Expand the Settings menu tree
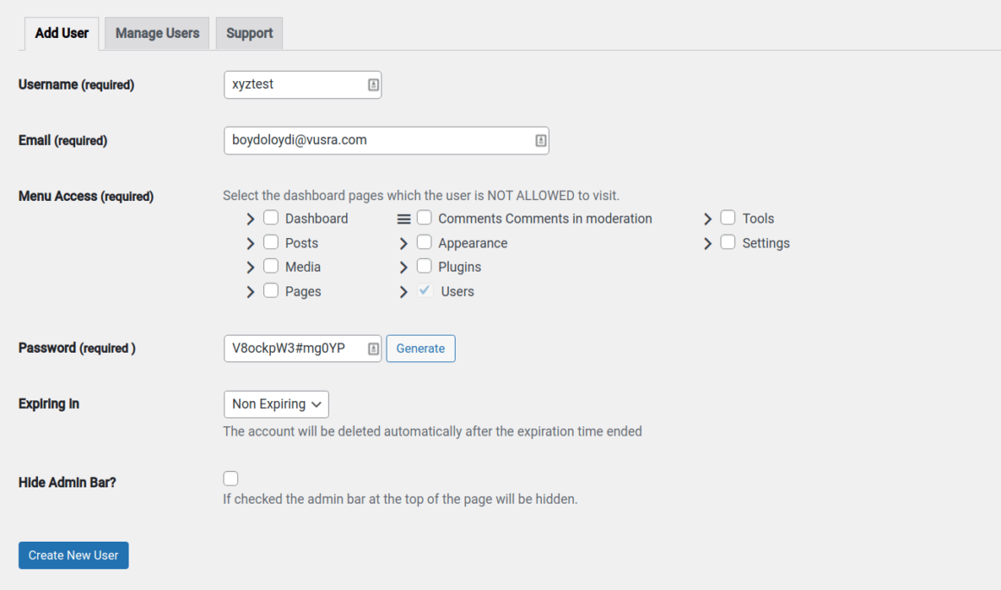The height and width of the screenshot is (590, 1001). 708,242
